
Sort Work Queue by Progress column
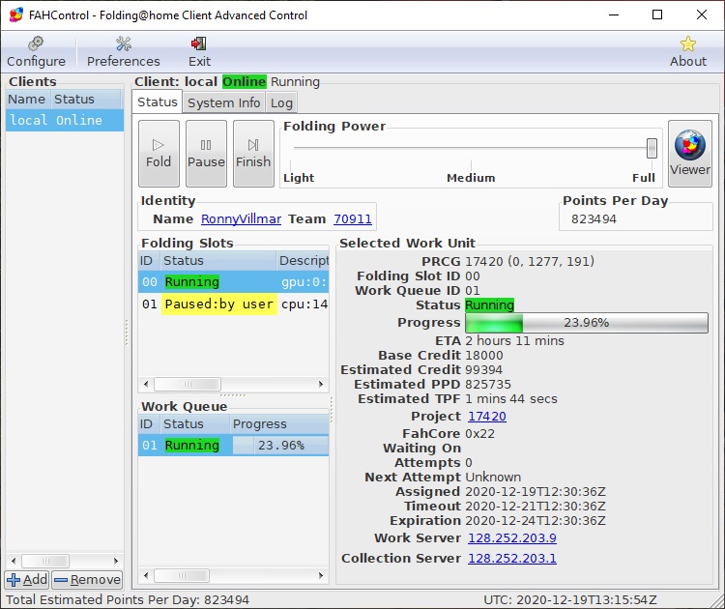[x=279, y=424]
